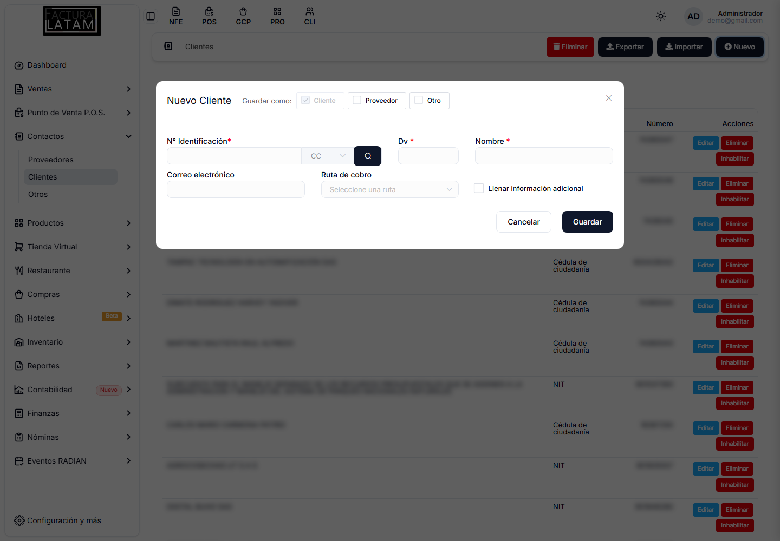
Task: Switch theme with the sun icon
Action: [x=661, y=16]
